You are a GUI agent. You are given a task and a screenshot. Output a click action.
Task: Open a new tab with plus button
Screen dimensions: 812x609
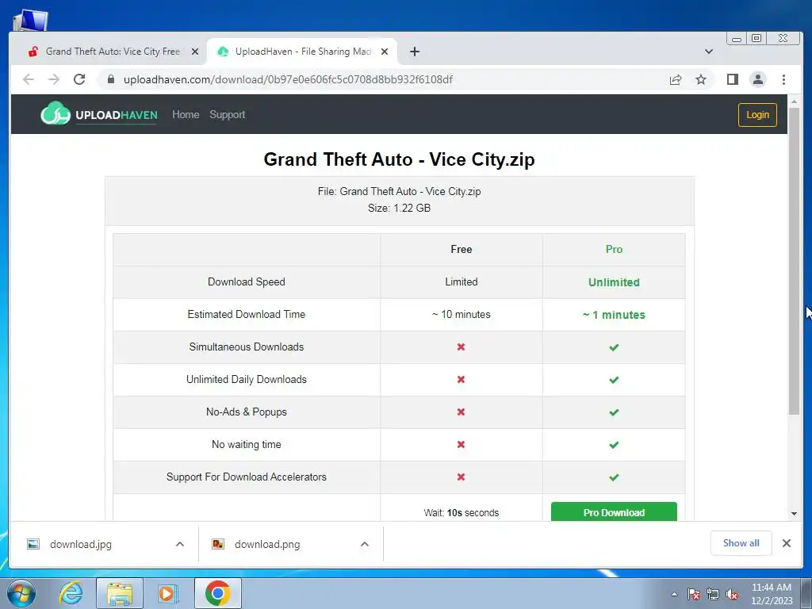point(414,52)
